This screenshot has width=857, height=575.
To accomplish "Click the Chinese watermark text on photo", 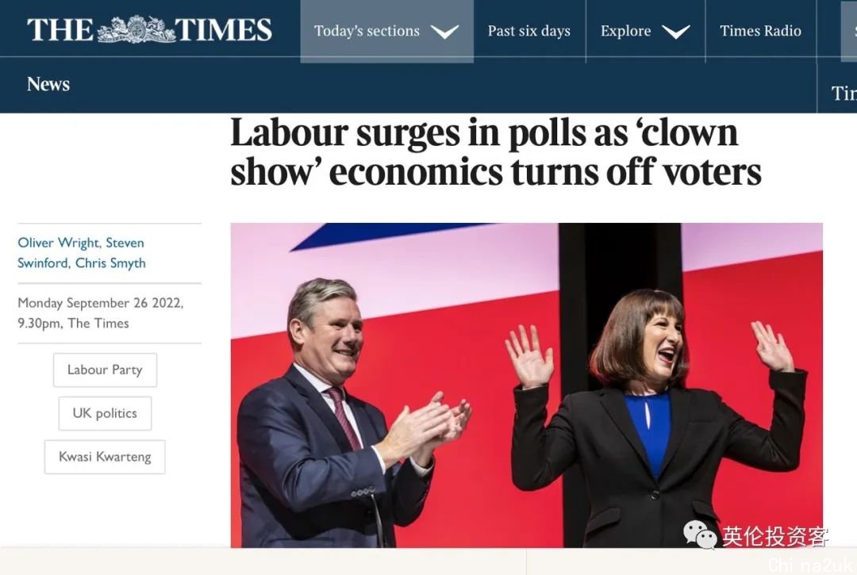I will pyautogui.click(x=774, y=536).
